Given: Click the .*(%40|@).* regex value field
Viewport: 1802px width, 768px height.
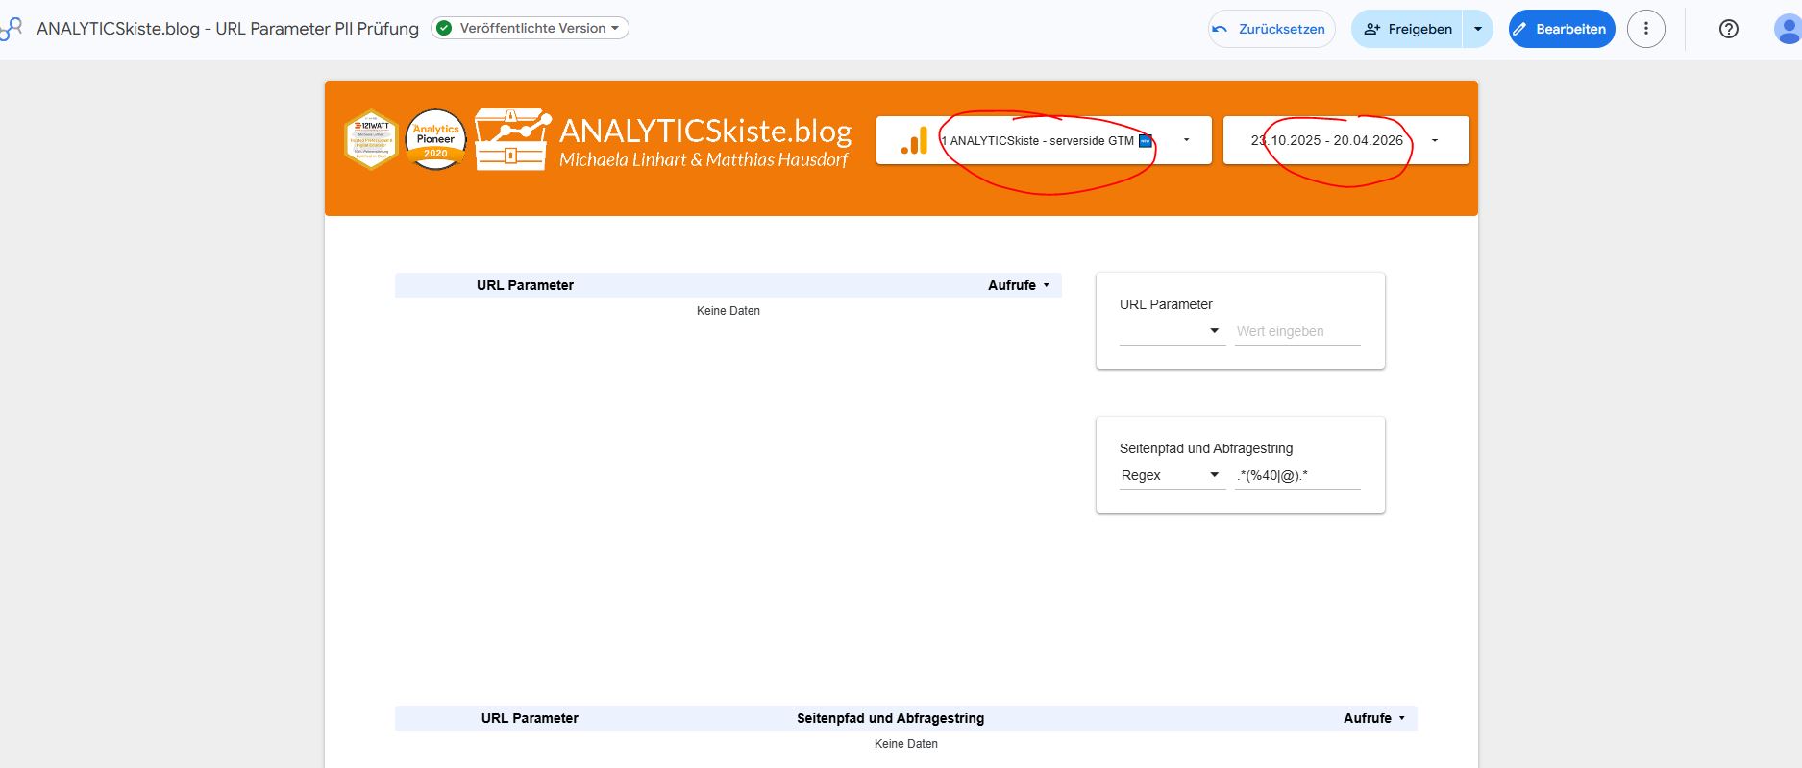Looking at the screenshot, I should (x=1297, y=475).
